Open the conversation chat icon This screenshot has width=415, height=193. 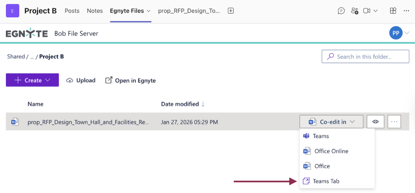pos(341,11)
